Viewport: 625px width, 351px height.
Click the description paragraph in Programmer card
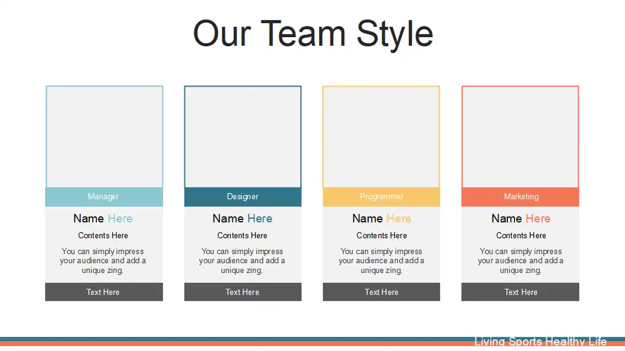[381, 261]
